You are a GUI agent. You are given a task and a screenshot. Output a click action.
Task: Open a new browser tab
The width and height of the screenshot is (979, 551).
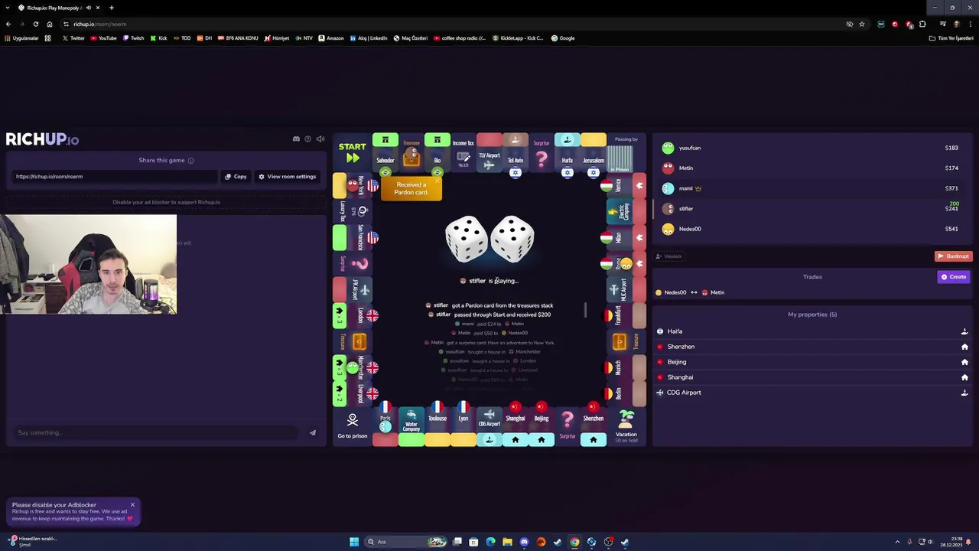click(111, 8)
